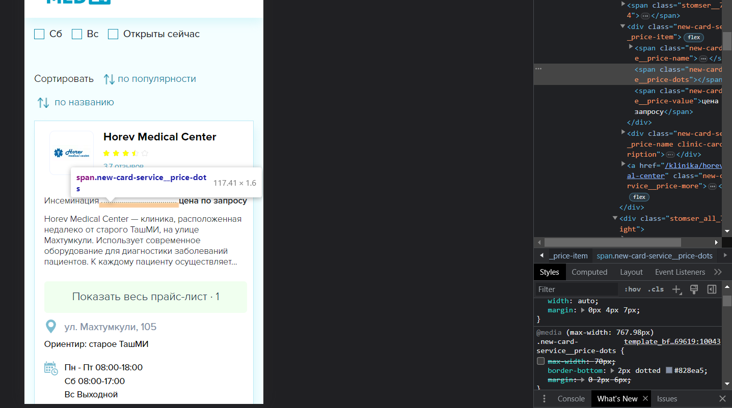Viewport: 732px width, 408px height.
Task: Click 'Показать весь прайс-лист · 1' button
Action: coord(146,297)
